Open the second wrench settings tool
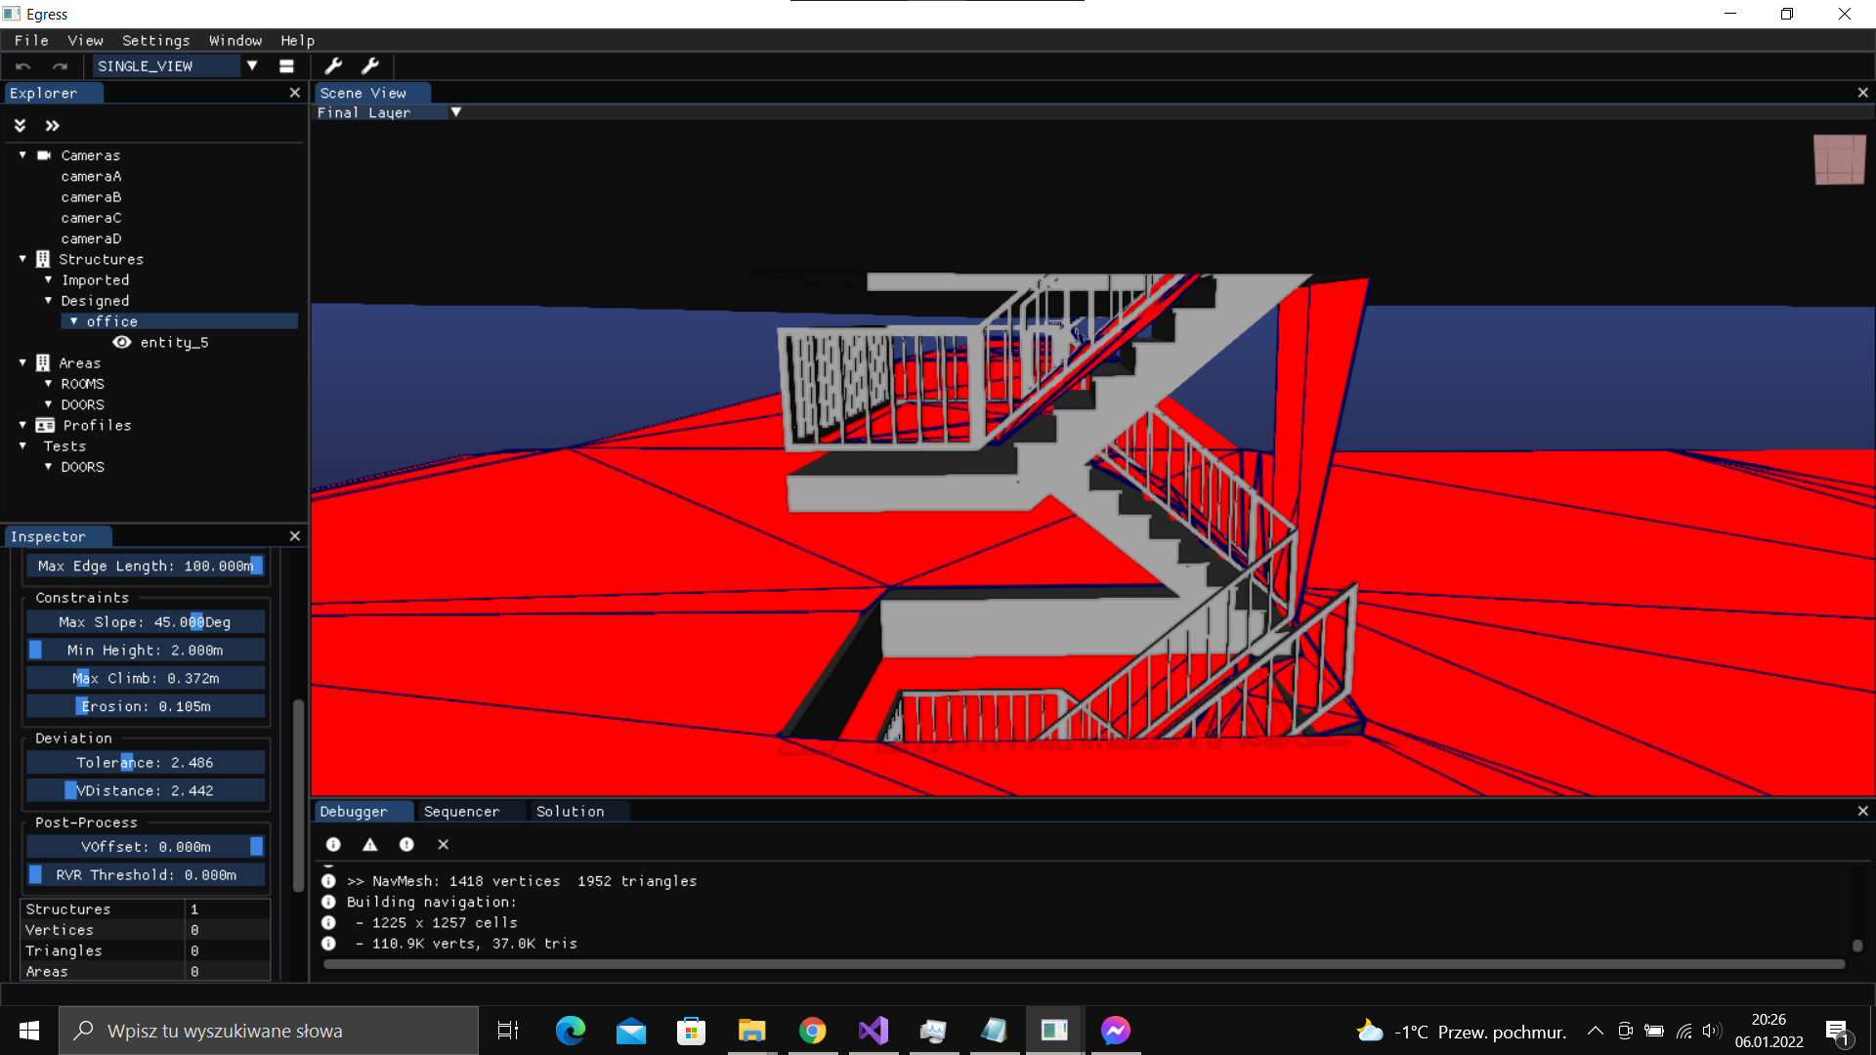The image size is (1876, 1055). coord(371,65)
